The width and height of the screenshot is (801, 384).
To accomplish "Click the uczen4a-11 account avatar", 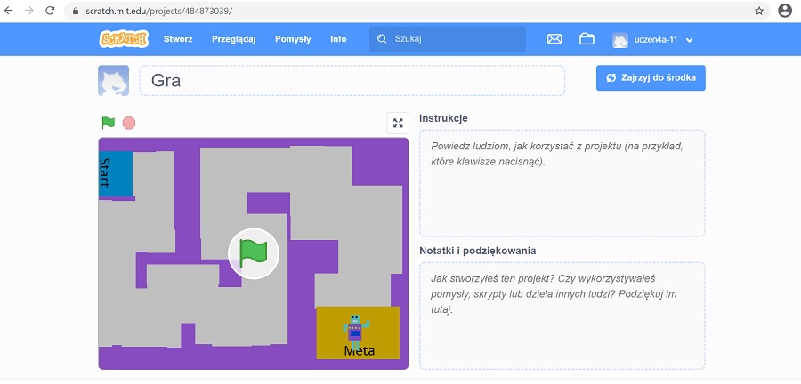I will 620,40.
